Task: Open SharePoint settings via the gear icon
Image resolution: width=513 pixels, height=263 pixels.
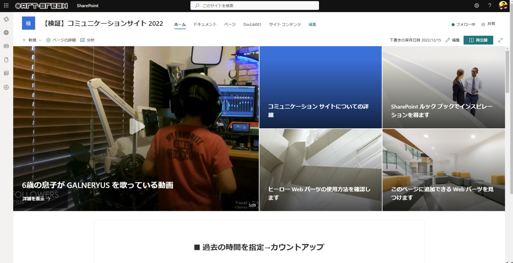Action: 477,5
